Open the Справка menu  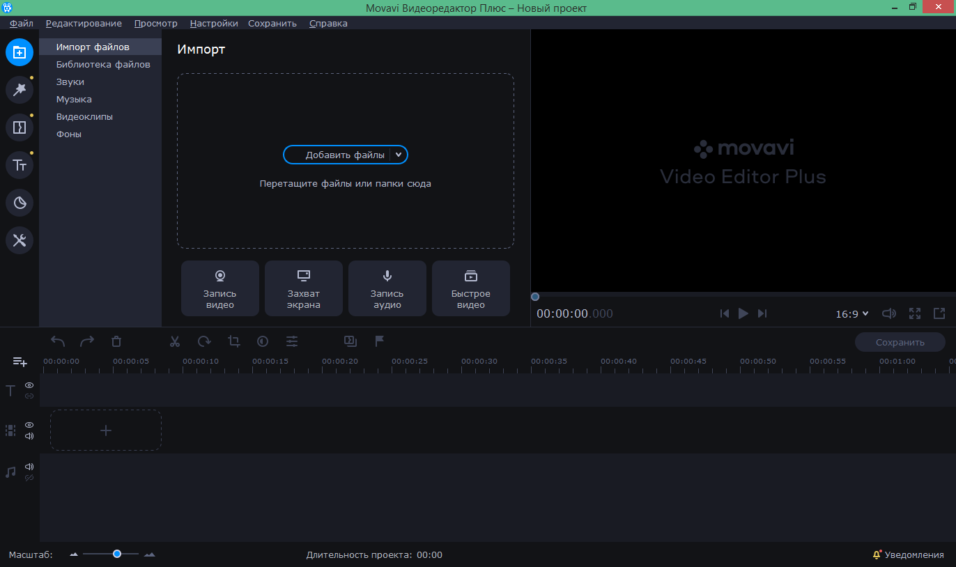pos(328,23)
